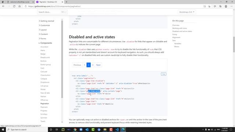Open a new browser tab
235x132 pixels.
66,2
